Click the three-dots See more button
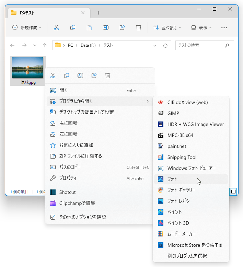243x267 pixels. point(224,27)
